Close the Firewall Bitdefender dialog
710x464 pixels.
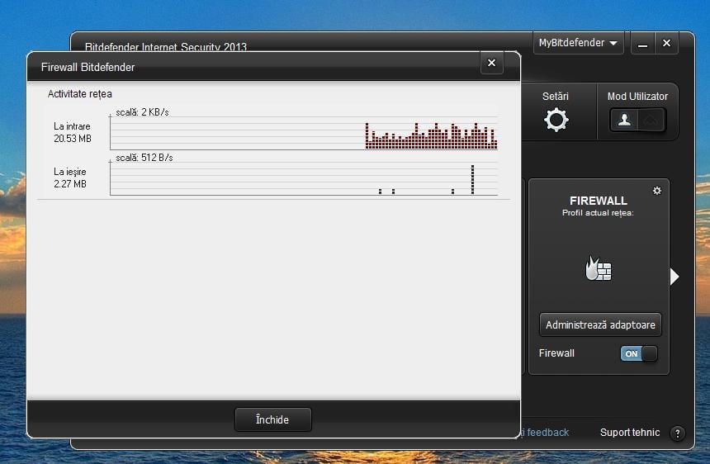[x=491, y=63]
